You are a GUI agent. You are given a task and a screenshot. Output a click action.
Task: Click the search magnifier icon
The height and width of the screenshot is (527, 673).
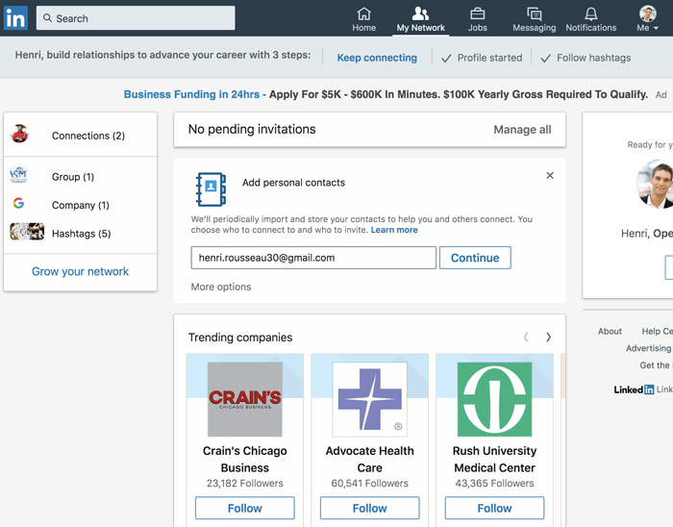point(48,18)
